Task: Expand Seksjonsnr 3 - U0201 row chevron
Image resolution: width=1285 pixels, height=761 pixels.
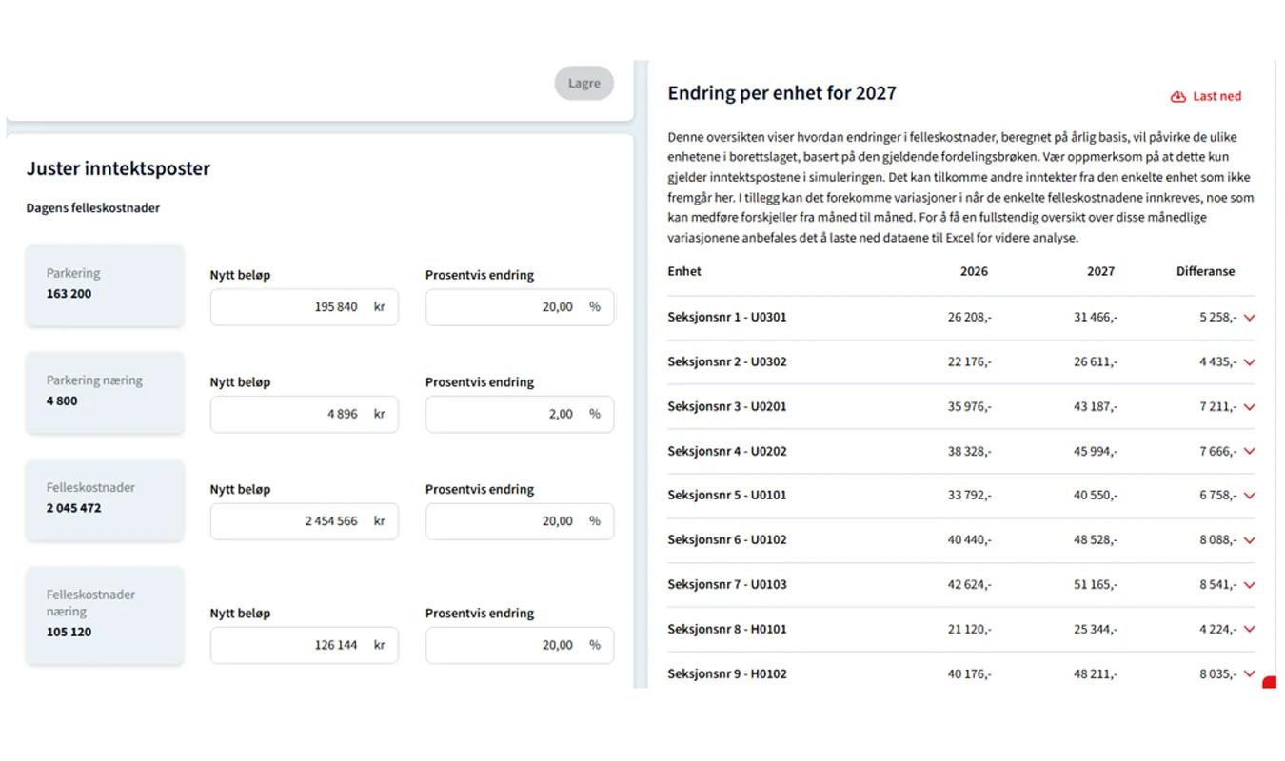Action: 1249,407
